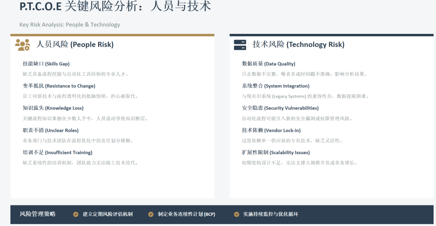Viewport: 436px width, 226px height.
Task: Select the 职责不清 (Unclear Roles) item
Action: pos(50,130)
